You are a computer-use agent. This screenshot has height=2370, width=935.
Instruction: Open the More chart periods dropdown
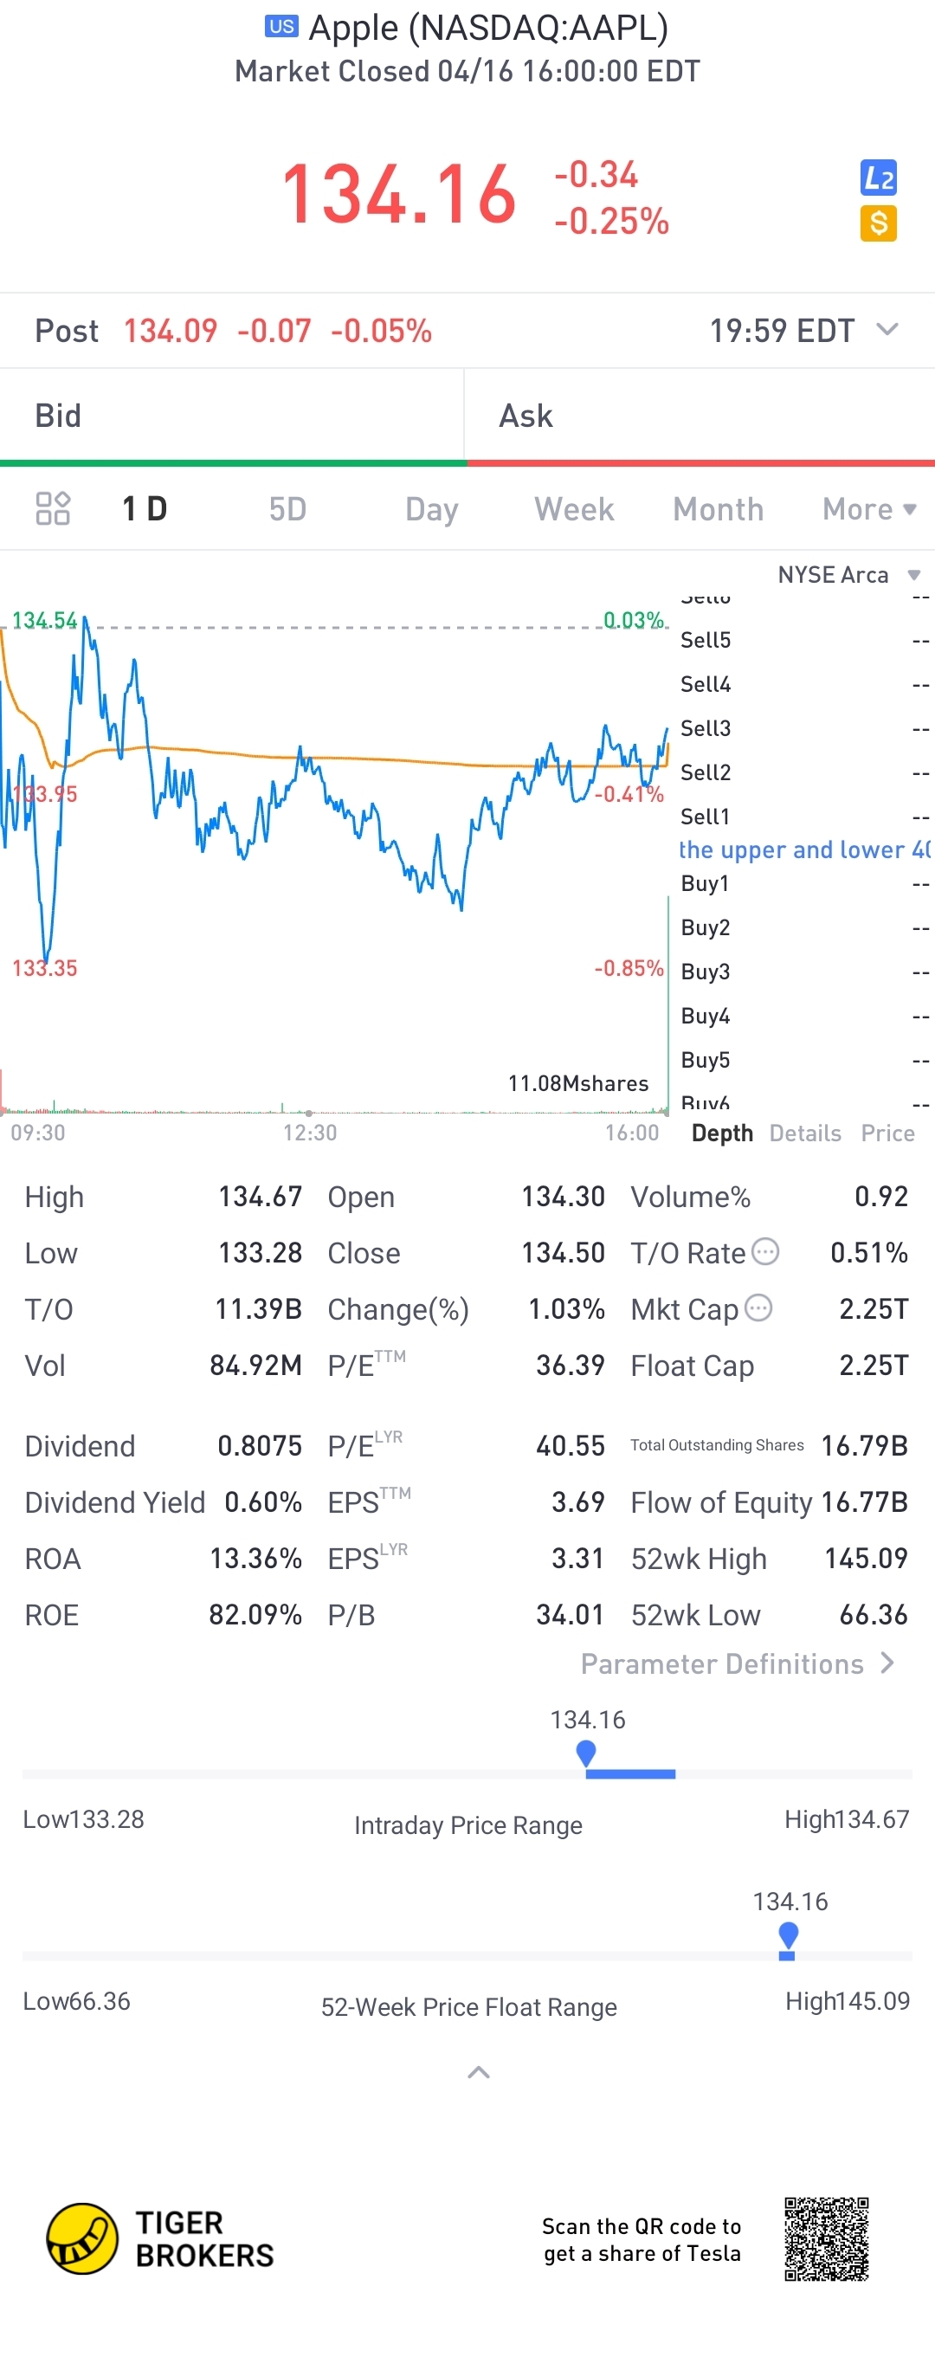click(867, 509)
